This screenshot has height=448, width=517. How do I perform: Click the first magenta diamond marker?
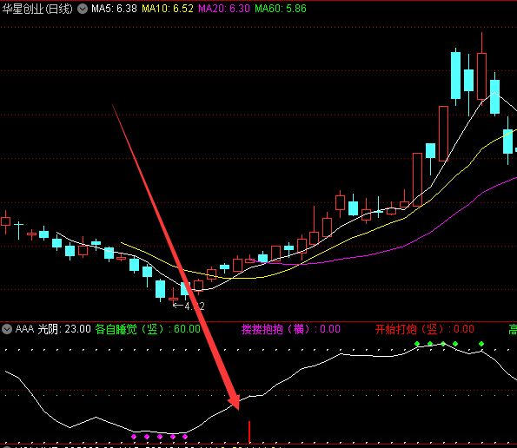click(x=134, y=437)
